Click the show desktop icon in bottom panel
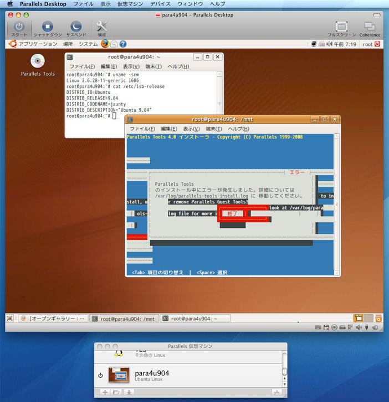This screenshot has width=389, height=402. [x=9, y=318]
